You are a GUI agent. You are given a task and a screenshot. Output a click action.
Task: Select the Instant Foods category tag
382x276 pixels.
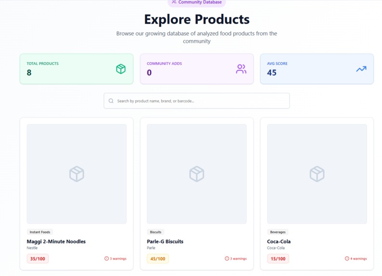click(40, 232)
